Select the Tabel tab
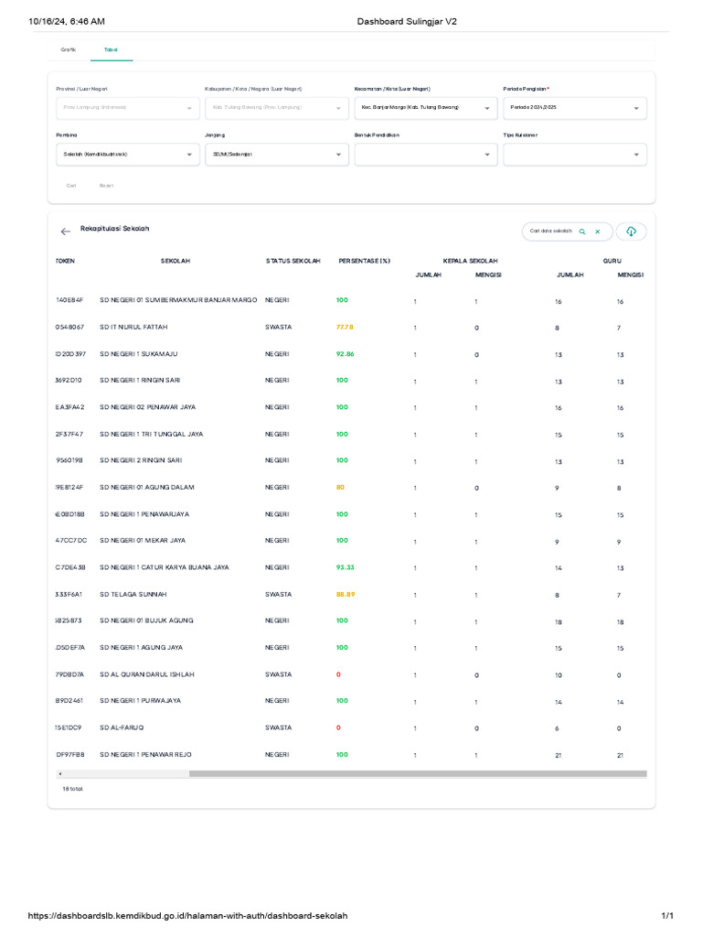The height and width of the screenshot is (937, 702). tap(111, 49)
